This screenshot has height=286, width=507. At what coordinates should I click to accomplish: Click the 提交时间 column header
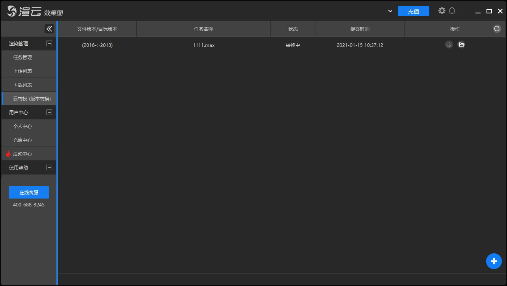360,29
